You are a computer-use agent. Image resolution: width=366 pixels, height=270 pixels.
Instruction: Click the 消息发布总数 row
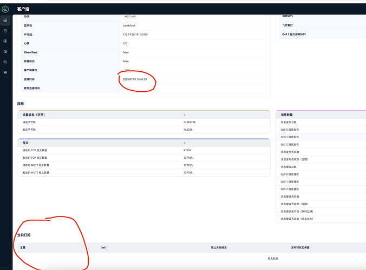click(x=321, y=122)
